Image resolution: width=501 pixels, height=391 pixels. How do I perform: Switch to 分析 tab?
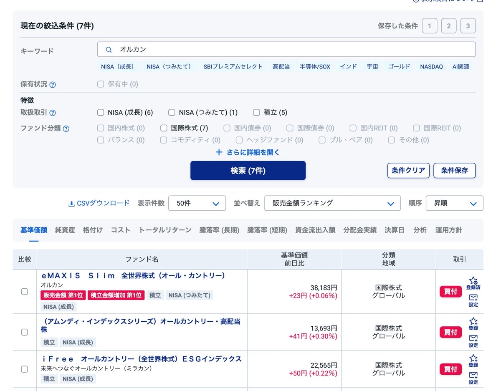coord(420,230)
